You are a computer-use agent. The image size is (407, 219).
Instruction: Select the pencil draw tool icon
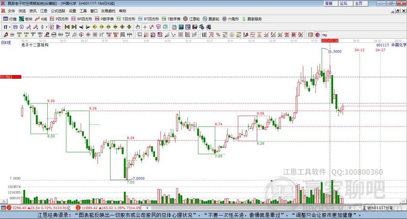click(x=6, y=35)
